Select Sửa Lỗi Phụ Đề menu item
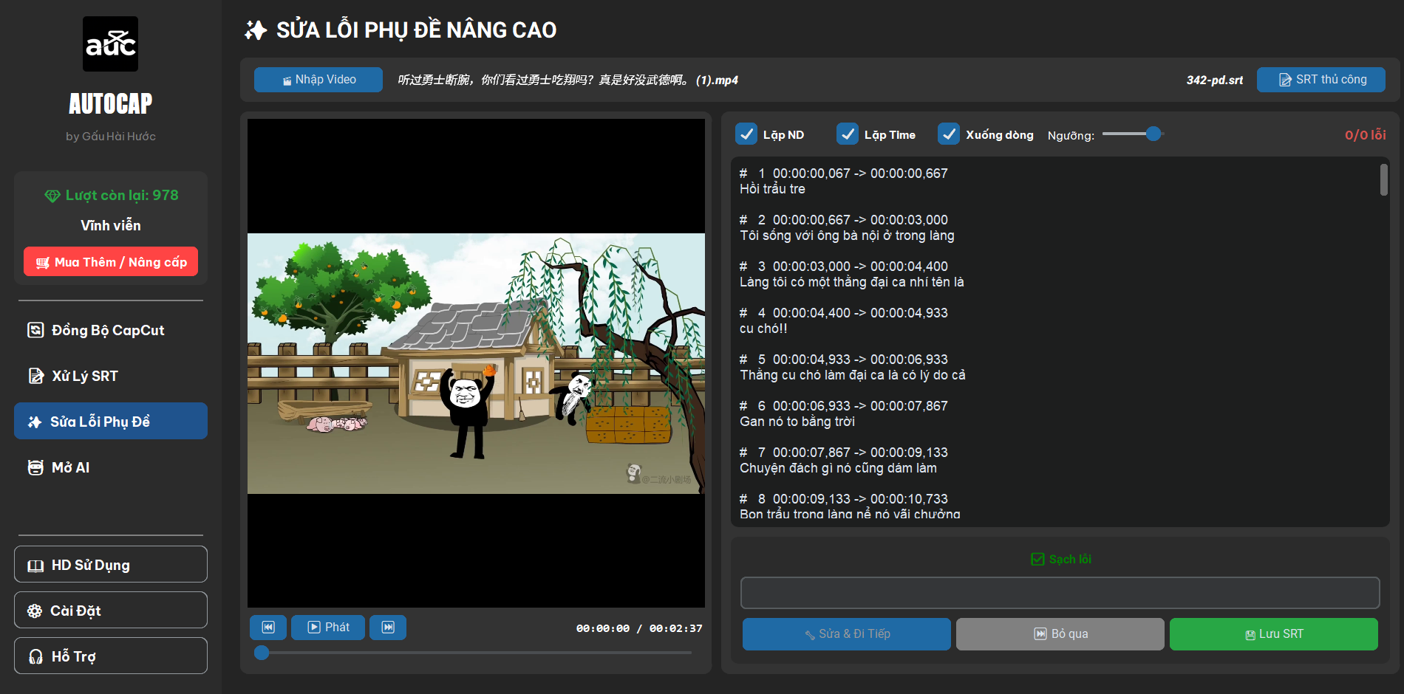The height and width of the screenshot is (694, 1404). click(x=111, y=422)
